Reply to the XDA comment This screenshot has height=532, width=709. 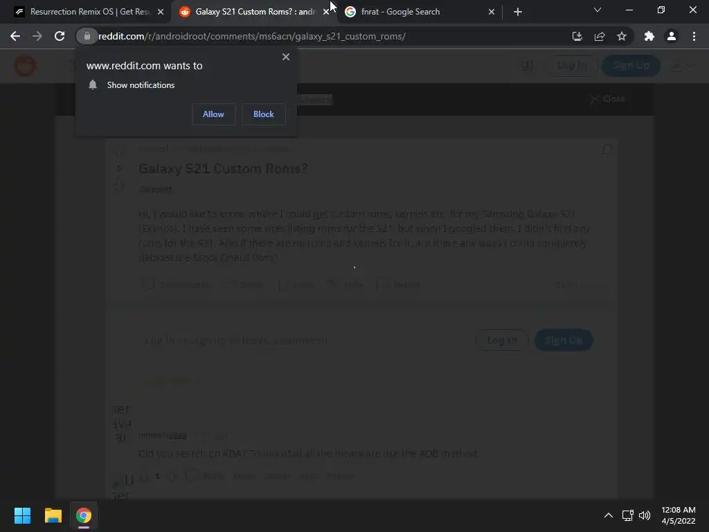coord(206,477)
